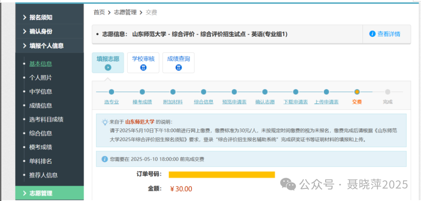Screen dimensions: 421x201
Task: Click the step dot above 下载申请表
Action: coord(295,92)
